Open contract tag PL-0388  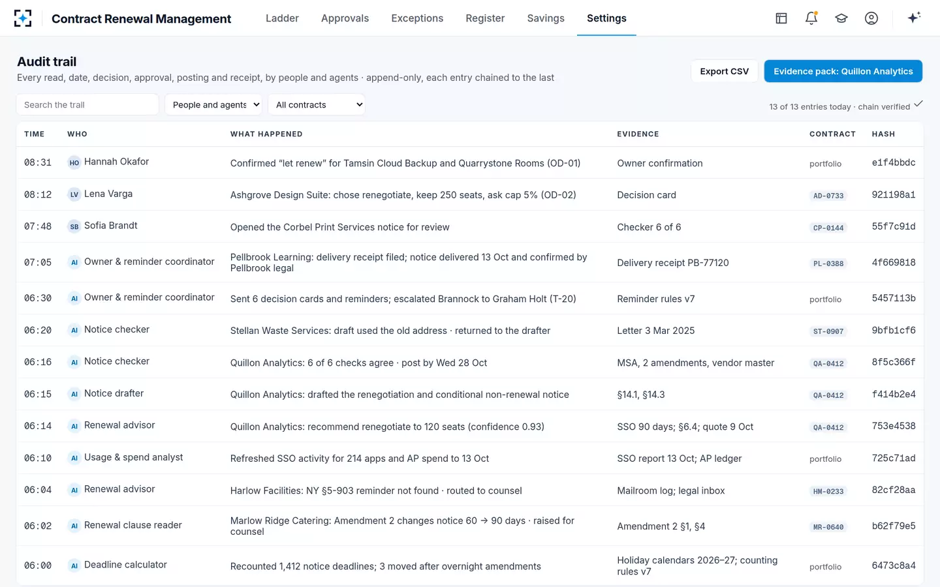tap(828, 263)
